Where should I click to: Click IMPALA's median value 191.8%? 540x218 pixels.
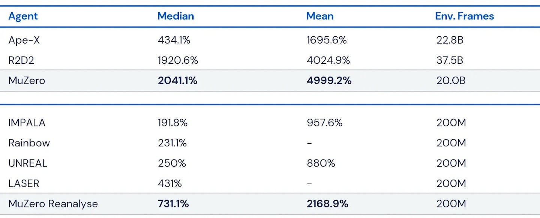(172, 123)
